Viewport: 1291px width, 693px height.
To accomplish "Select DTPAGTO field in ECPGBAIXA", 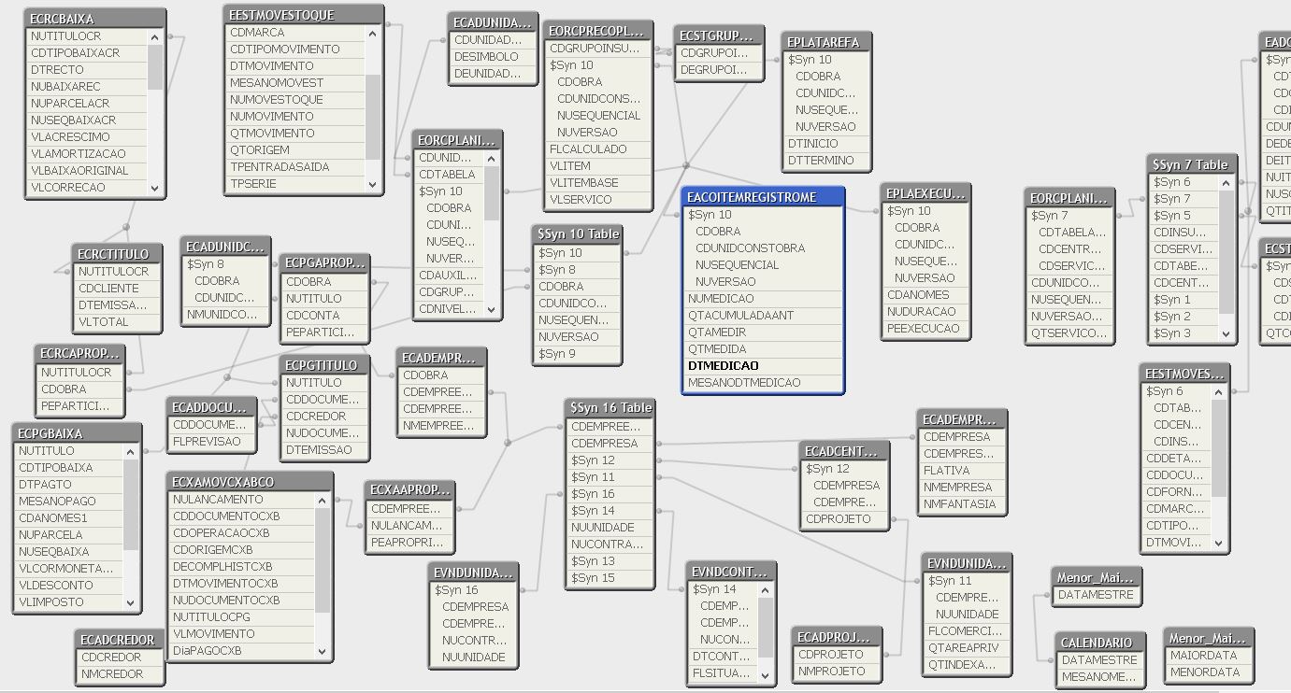I will coord(69,485).
